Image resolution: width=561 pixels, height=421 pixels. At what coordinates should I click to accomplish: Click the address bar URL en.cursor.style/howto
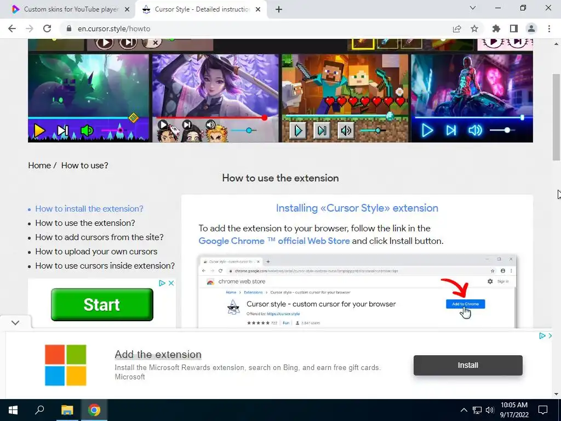114,29
